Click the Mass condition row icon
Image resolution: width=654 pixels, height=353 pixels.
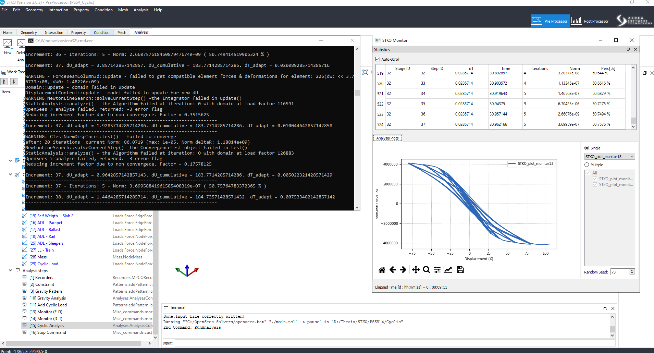25,257
